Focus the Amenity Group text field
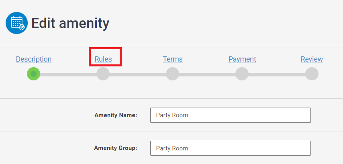343x164 pixels. (x=230, y=148)
